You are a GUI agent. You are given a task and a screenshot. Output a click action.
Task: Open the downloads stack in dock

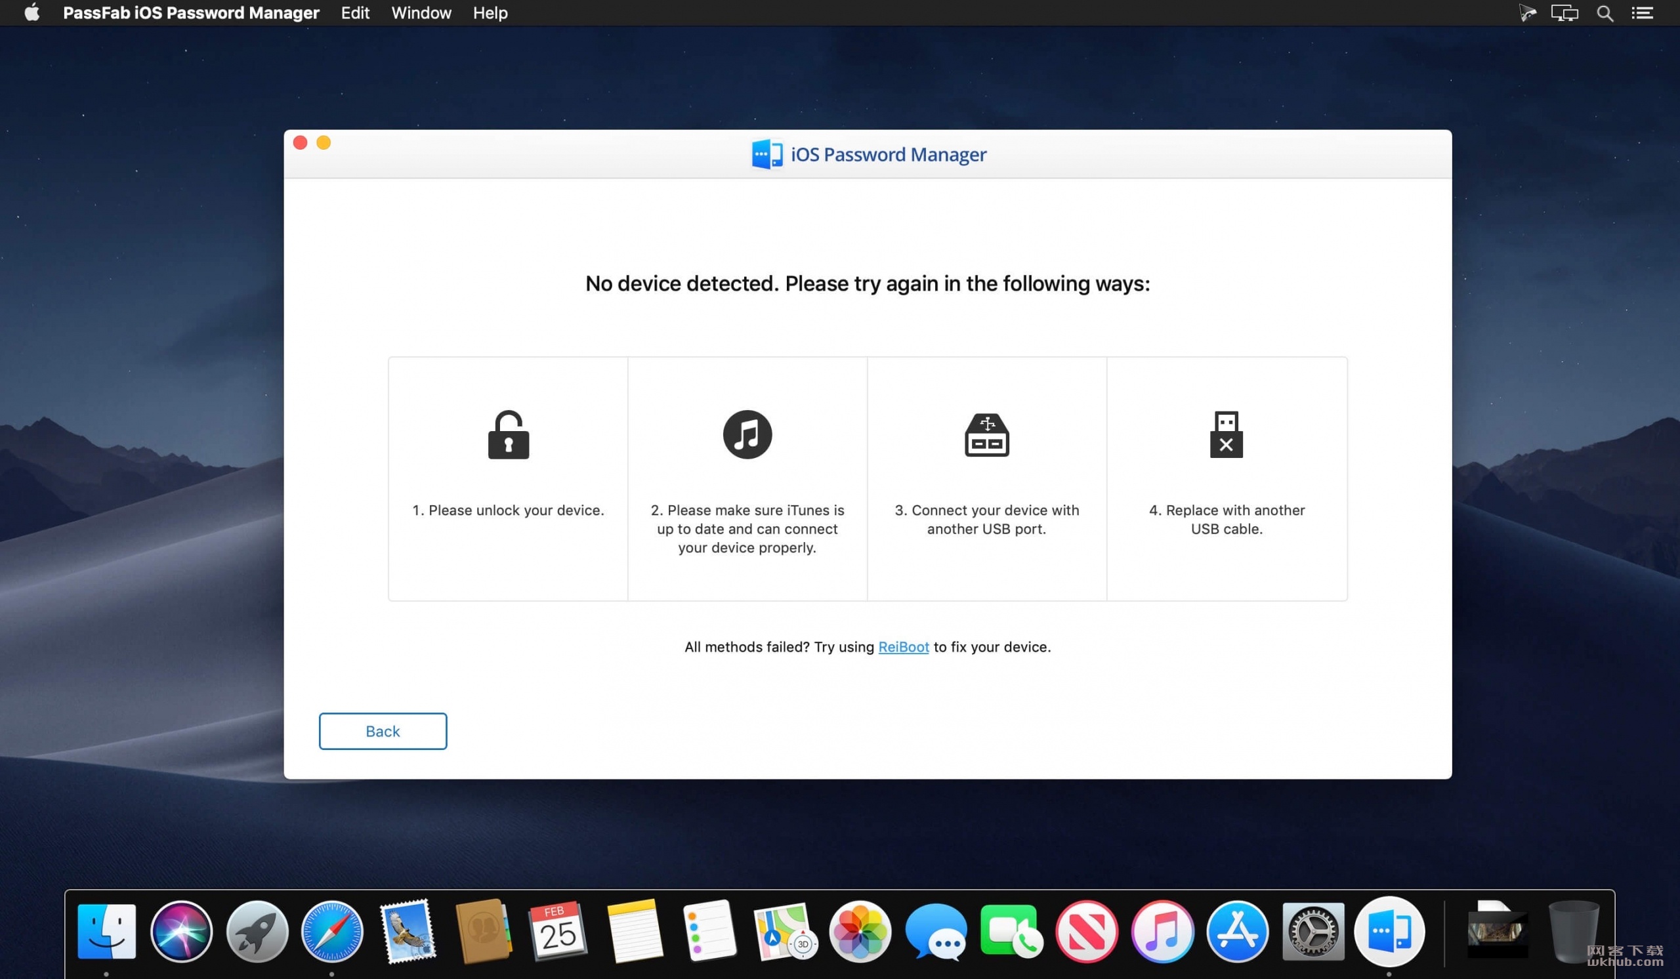pyautogui.click(x=1498, y=931)
